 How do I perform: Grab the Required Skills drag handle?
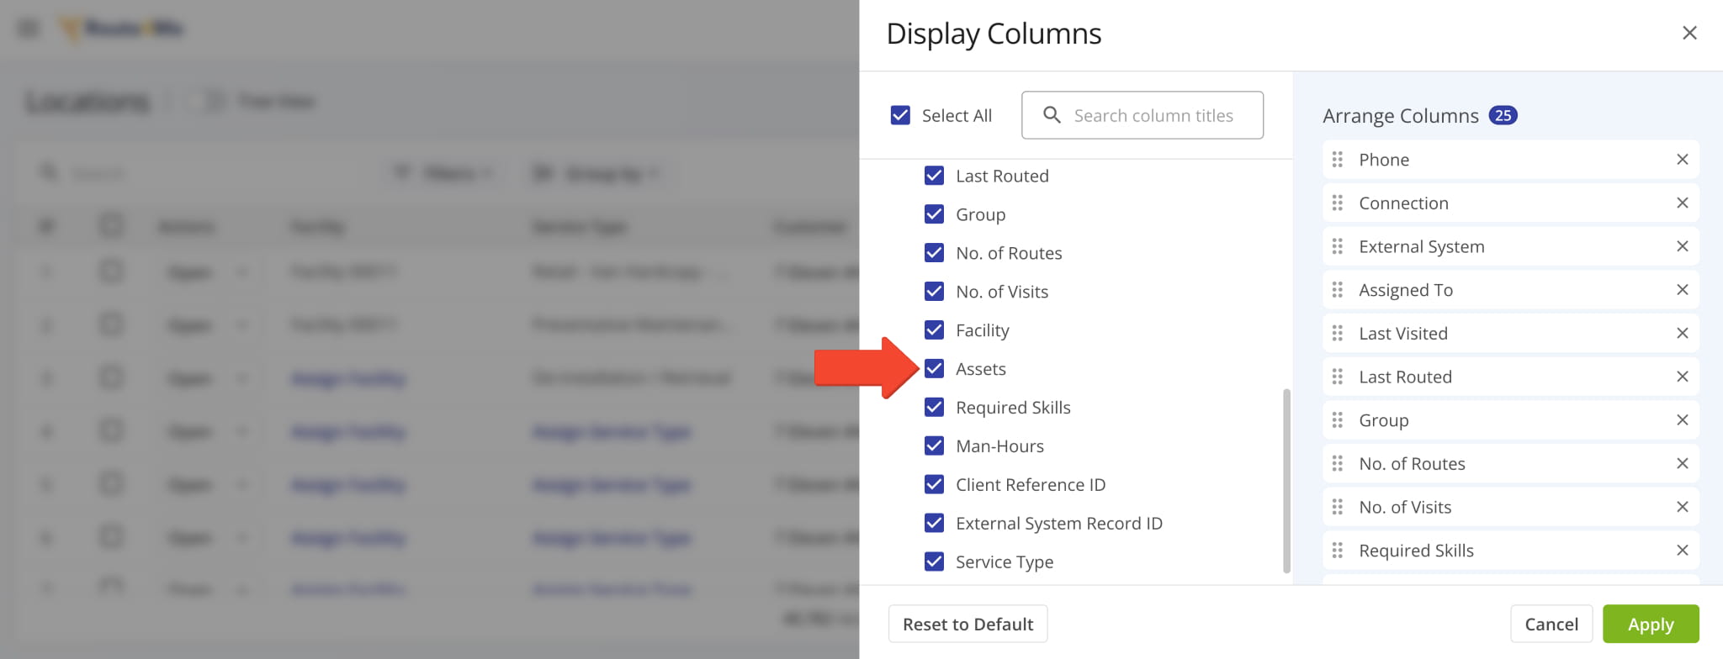pos(1338,551)
